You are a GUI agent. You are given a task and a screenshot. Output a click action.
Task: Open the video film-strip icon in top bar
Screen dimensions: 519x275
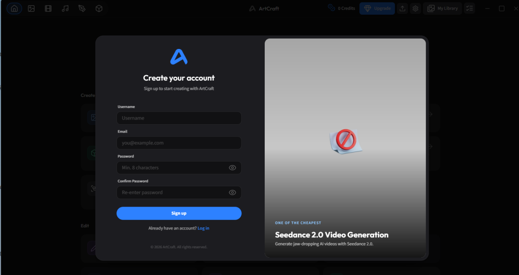pyautogui.click(x=48, y=8)
